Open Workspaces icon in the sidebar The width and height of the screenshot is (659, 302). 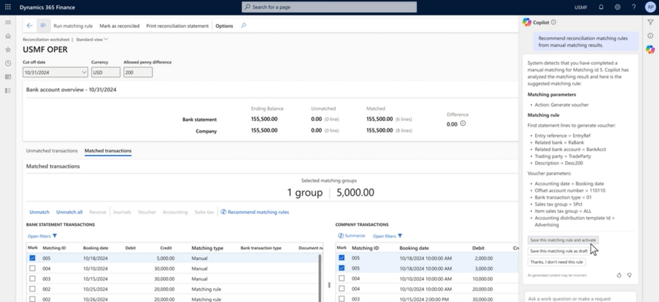[x=8, y=76]
